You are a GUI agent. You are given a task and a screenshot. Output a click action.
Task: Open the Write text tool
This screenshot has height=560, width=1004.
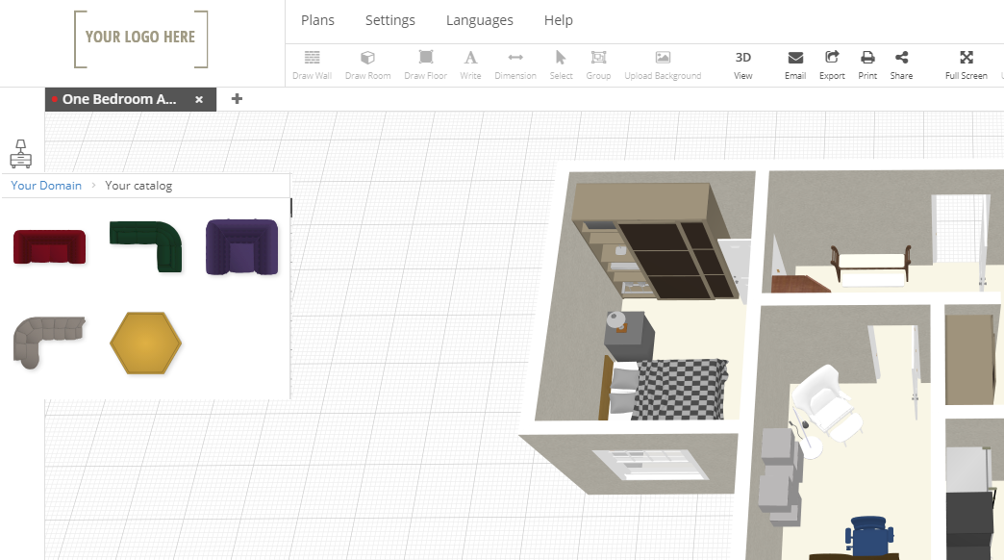(x=470, y=64)
